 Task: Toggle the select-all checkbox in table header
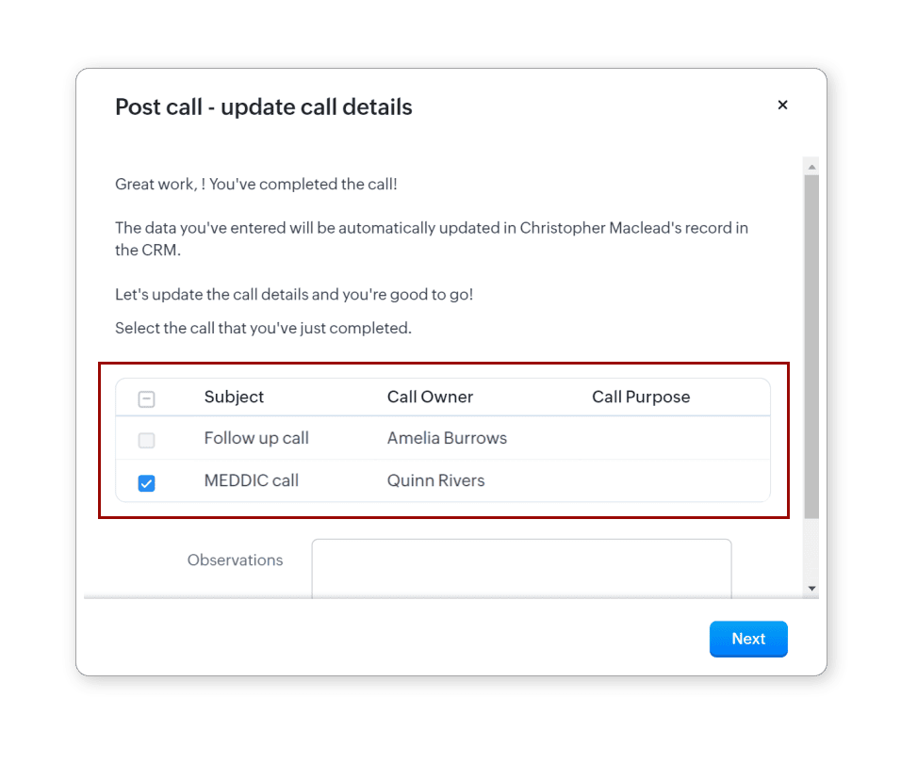coord(146,398)
